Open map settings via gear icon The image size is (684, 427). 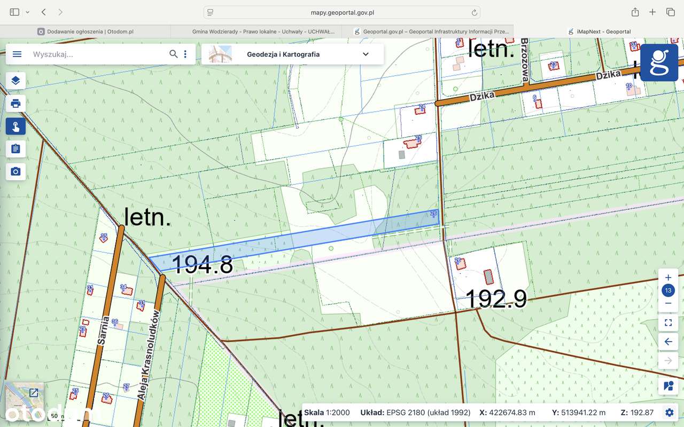[x=669, y=412]
